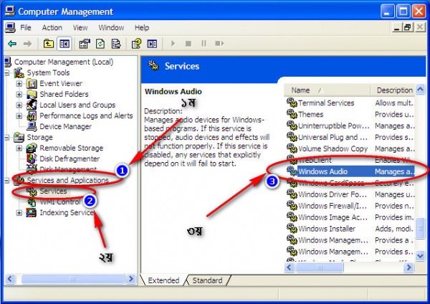
Task: Click tree pane scroll right arrow
Action: click(131, 279)
